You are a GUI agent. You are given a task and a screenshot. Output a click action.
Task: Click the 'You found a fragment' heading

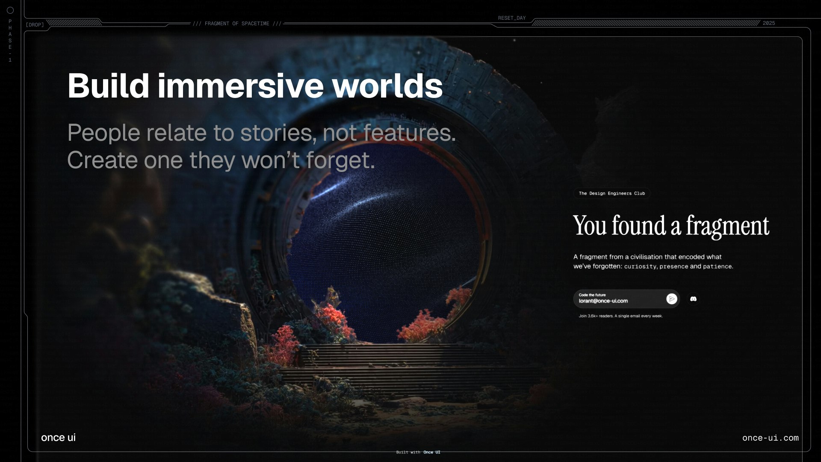click(x=670, y=225)
